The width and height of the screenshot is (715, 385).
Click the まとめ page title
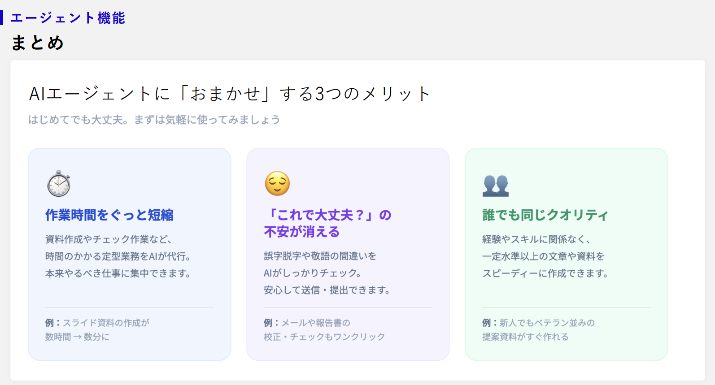38,43
